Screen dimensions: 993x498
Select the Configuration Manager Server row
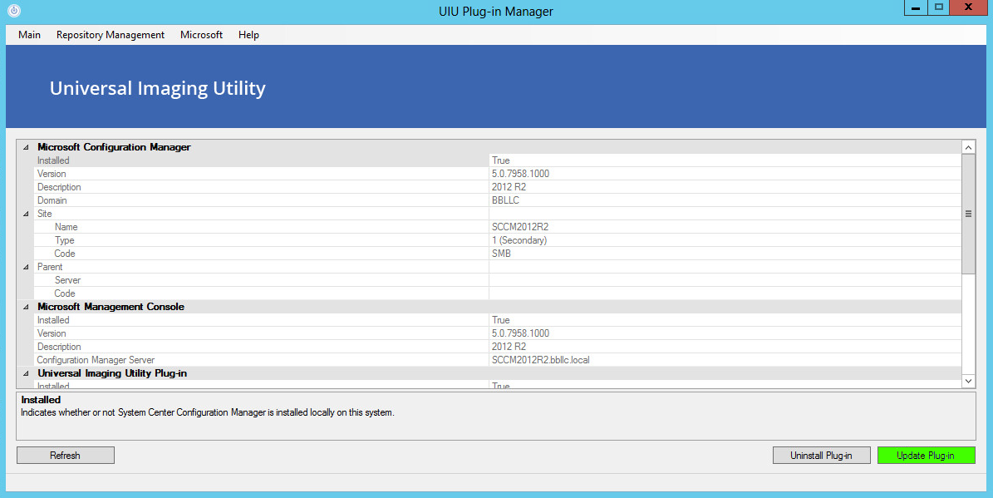[x=249, y=359]
